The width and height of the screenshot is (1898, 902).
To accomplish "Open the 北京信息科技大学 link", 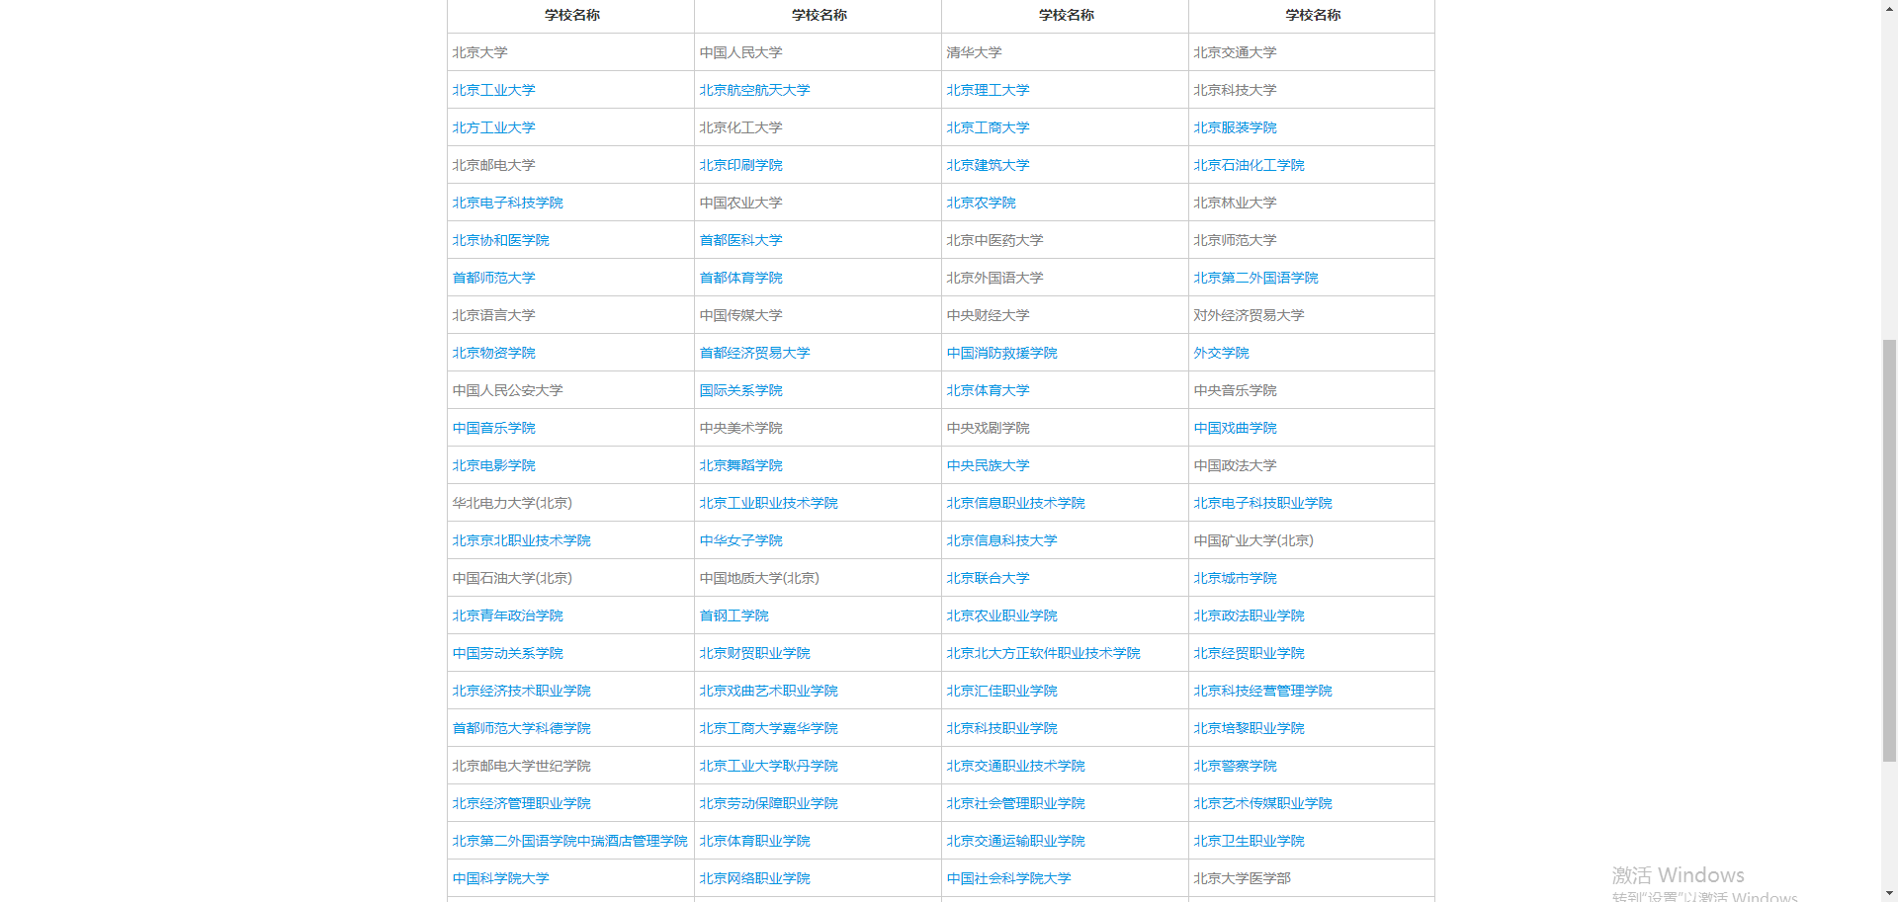I will pyautogui.click(x=1001, y=540).
